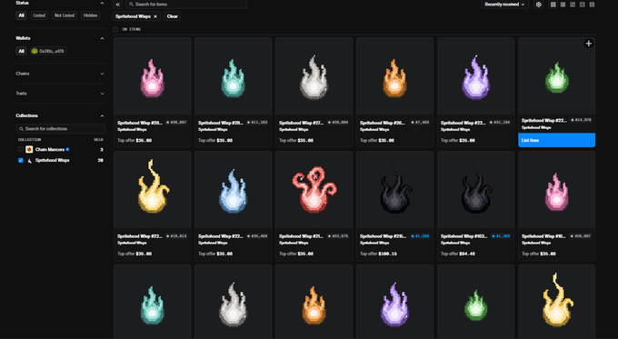Click the rarity rank #31,194 text
Screen dimensions: 618x339
(x=502, y=123)
